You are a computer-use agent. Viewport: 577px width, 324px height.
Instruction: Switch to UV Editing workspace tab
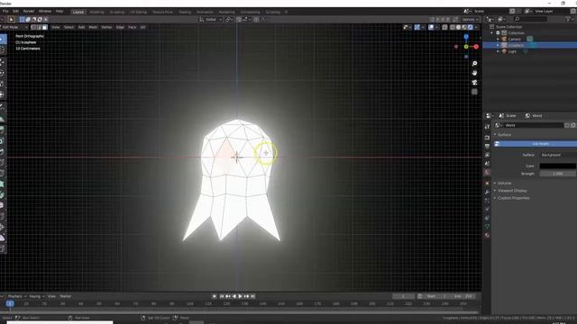pyautogui.click(x=138, y=12)
